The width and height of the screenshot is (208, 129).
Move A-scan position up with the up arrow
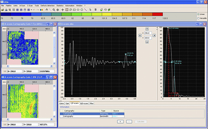coord(147,29)
